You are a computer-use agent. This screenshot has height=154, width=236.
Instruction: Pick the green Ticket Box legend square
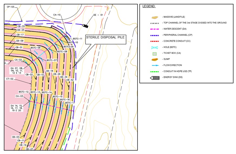[x=154, y=53]
